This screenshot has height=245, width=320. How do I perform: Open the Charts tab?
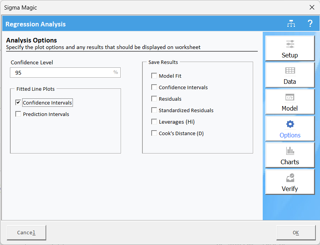290,155
